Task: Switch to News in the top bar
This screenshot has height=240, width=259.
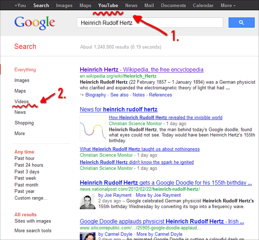Action: pos(131,5)
